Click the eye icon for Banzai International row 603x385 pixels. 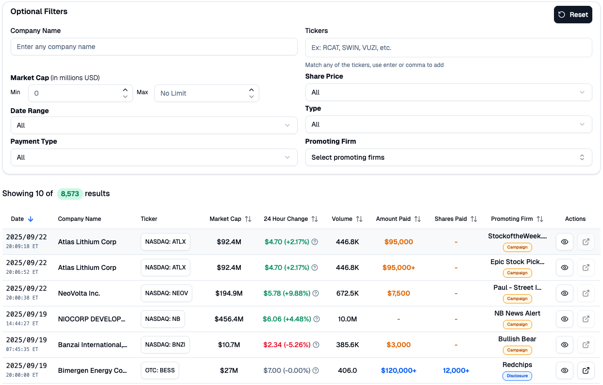565,345
